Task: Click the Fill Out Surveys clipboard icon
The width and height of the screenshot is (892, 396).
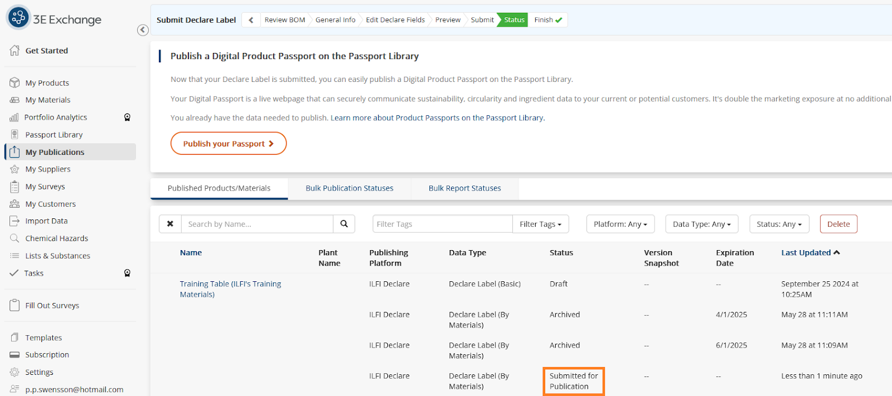Action: coord(14,305)
